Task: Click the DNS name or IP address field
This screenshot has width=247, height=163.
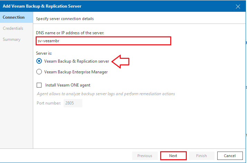Action: click(103, 41)
